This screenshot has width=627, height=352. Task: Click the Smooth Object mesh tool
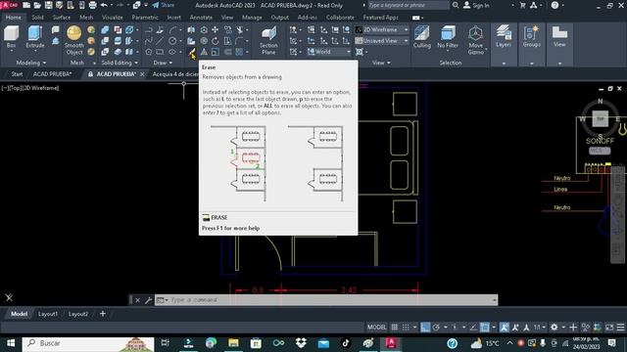point(74,40)
